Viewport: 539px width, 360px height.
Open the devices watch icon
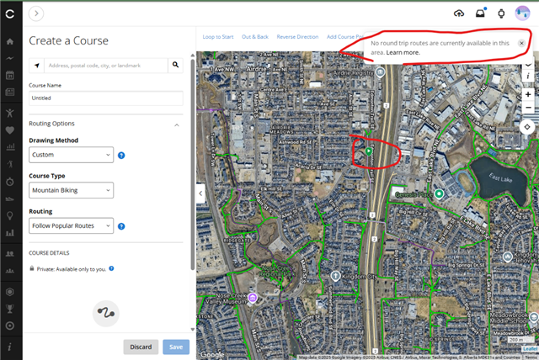coord(501,13)
